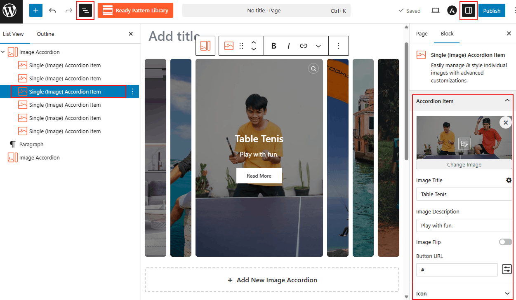516x300 pixels.
Task: Switch to the Outline tab
Action: pyautogui.click(x=45, y=34)
